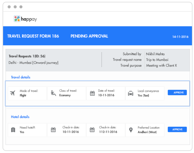Viewport: 194px width, 153px height.
Task: Click the Pending Approval status label
Action: 89,36
